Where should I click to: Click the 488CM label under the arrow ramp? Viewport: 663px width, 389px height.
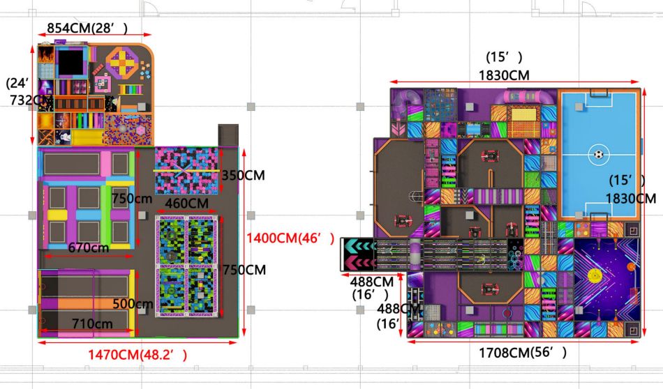click(372, 282)
